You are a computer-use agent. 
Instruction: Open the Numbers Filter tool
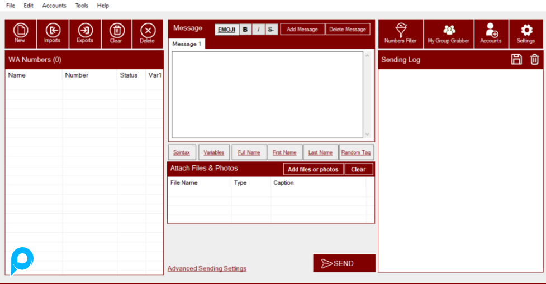[400, 33]
